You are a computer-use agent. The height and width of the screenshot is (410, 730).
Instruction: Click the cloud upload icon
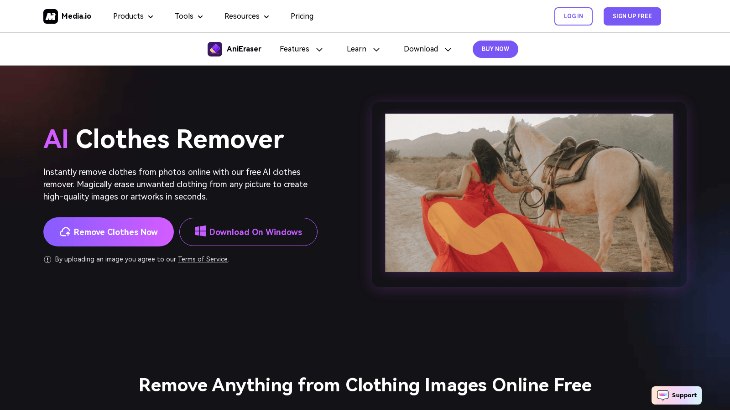coord(65,232)
